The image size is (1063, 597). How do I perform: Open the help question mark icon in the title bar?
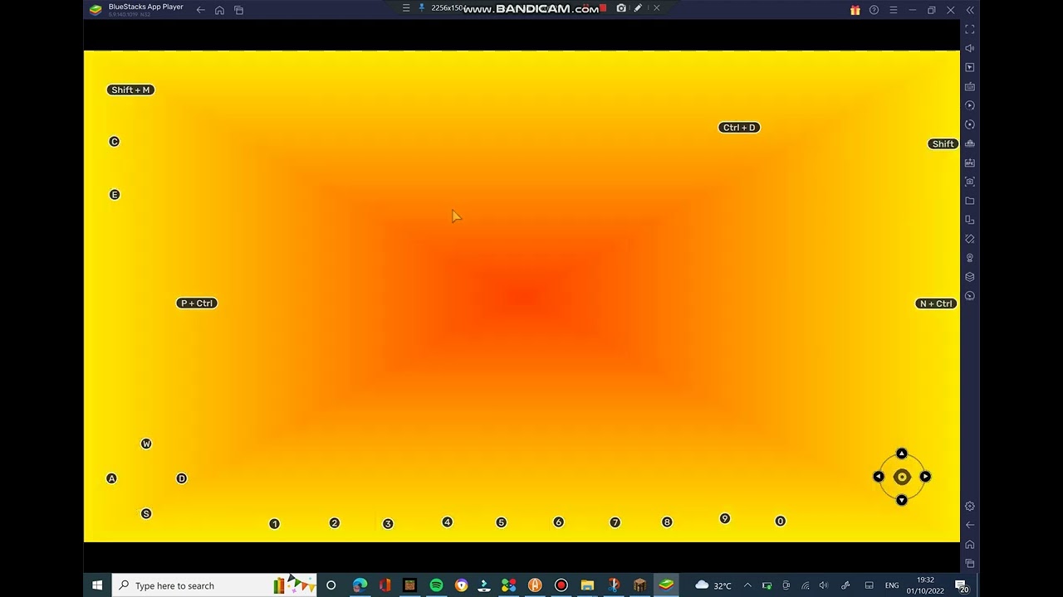[x=874, y=10]
